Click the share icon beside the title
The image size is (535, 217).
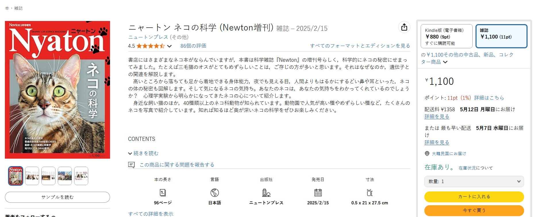pyautogui.click(x=404, y=27)
